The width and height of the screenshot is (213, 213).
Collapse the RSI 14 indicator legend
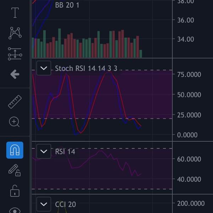[44, 151]
